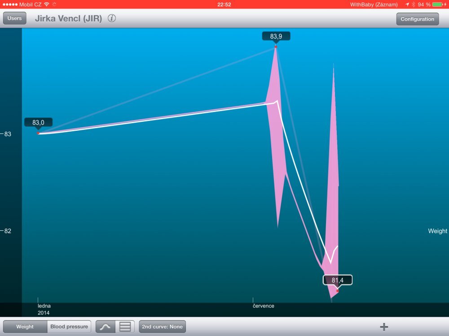Add a new measurement with plus icon

(384, 327)
